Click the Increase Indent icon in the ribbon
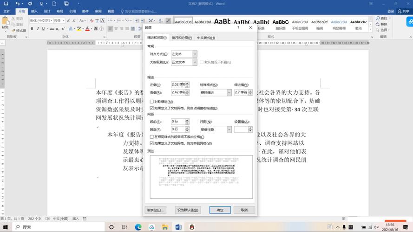The image size is (413, 232). point(143,20)
